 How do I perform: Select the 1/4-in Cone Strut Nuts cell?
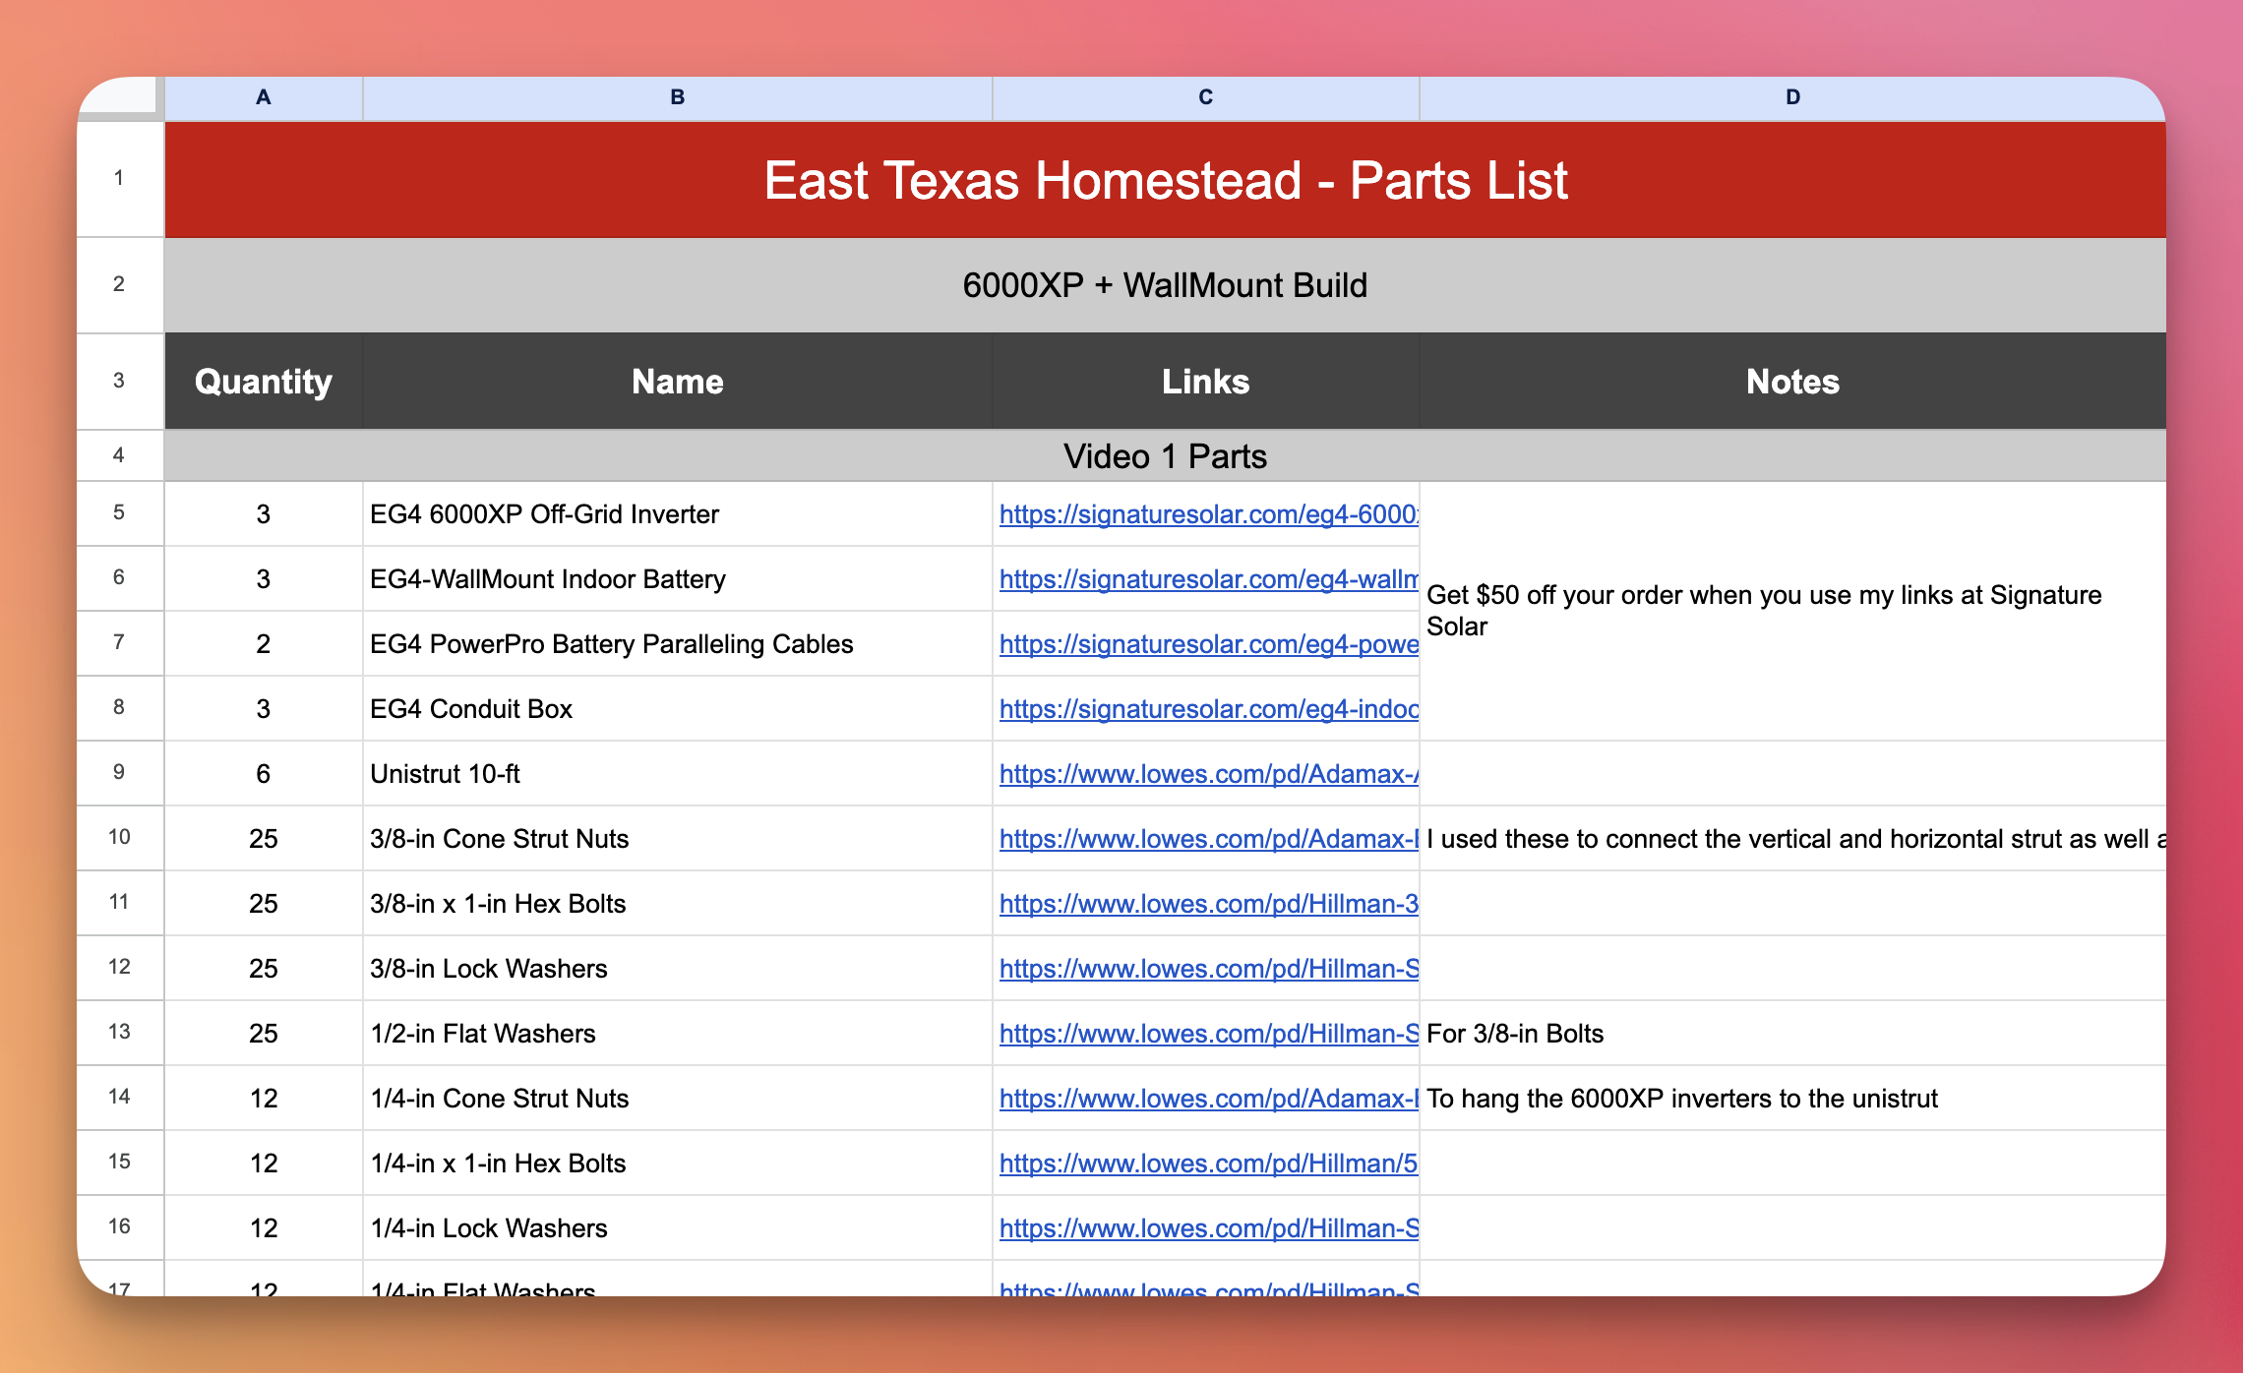678,1099
